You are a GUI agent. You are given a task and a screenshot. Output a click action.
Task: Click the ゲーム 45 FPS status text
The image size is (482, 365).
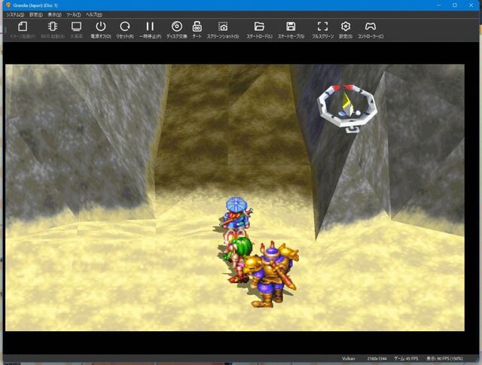click(406, 358)
